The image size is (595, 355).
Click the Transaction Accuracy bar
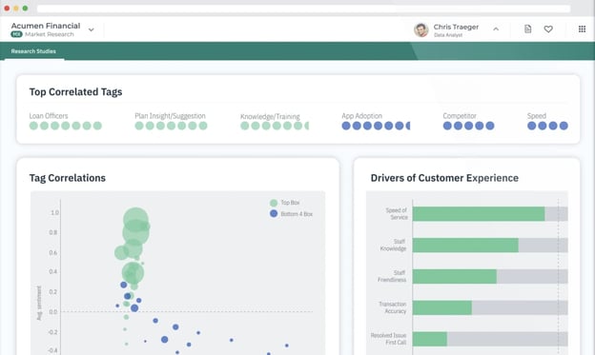pos(442,307)
